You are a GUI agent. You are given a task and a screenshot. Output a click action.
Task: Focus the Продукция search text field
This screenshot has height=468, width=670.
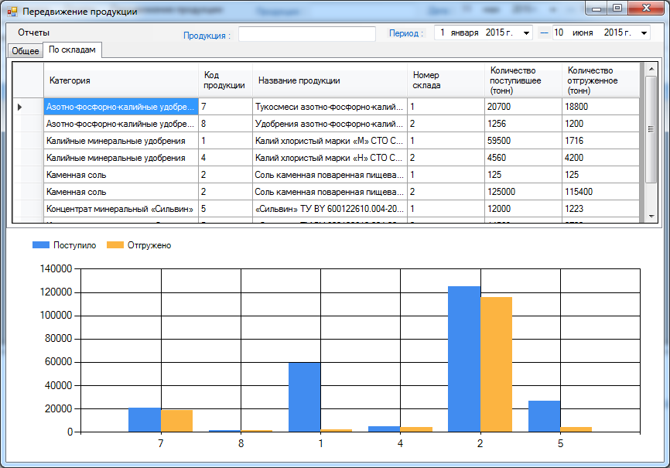(306, 34)
